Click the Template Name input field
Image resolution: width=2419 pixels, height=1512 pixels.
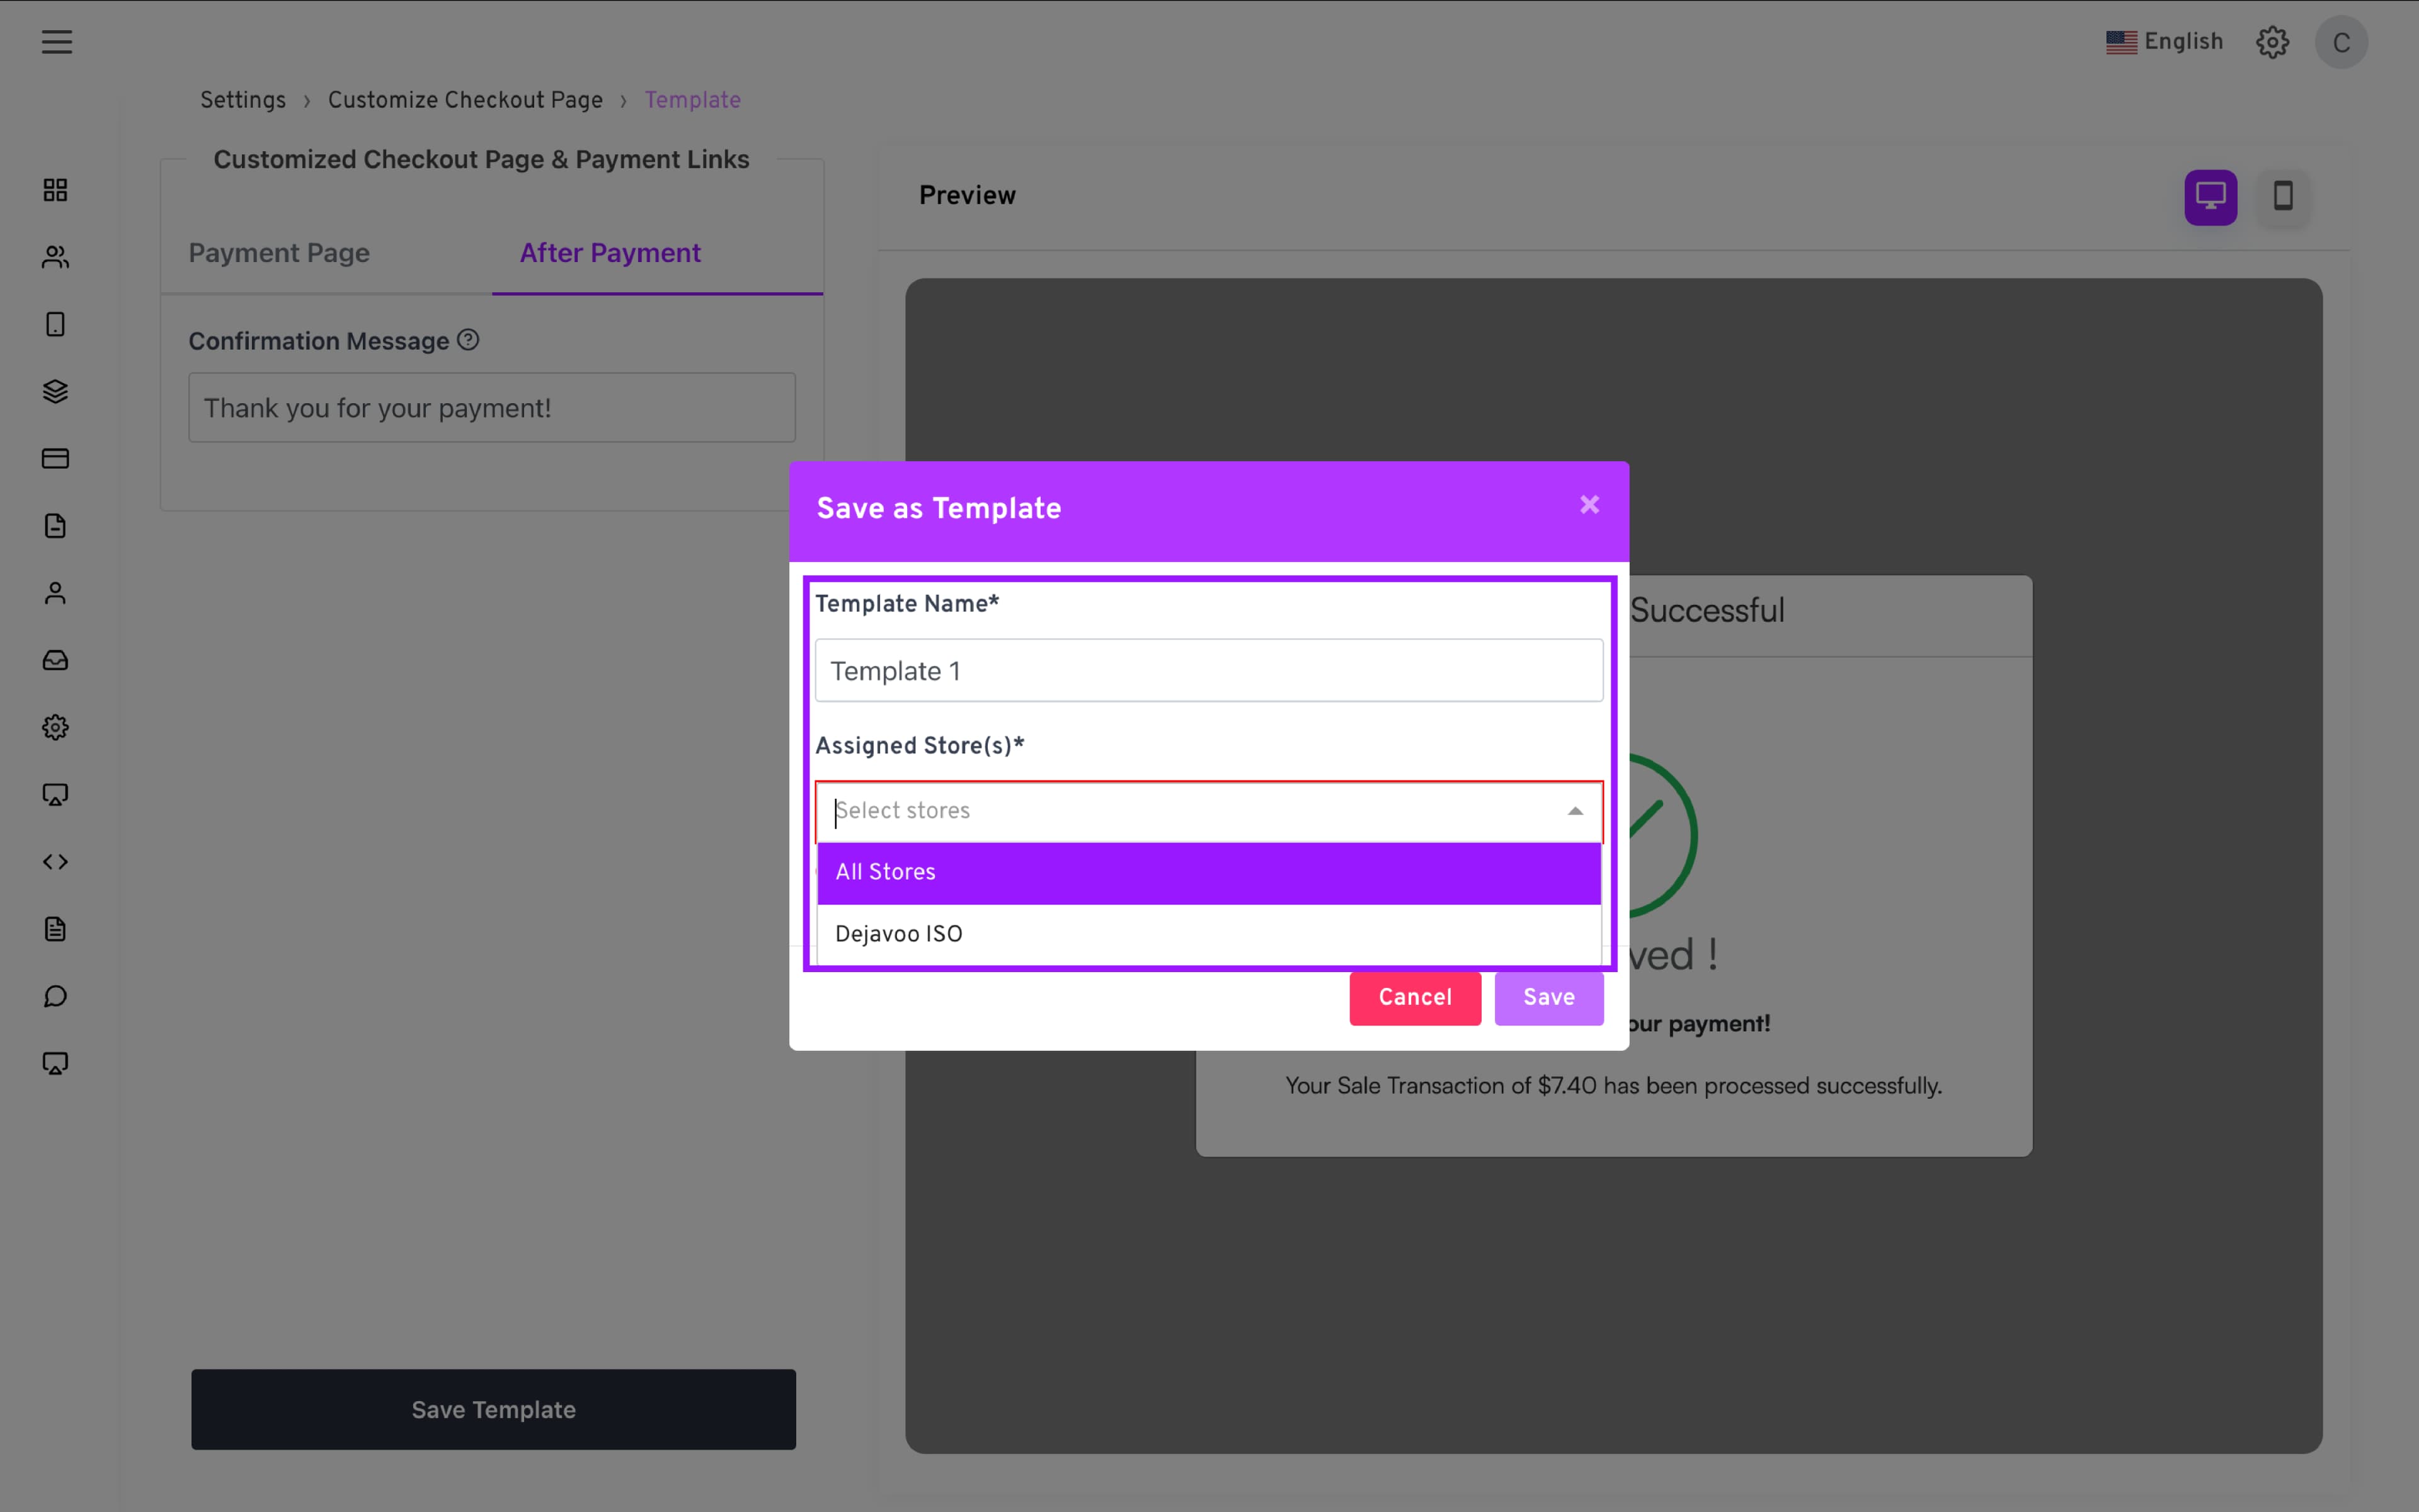point(1208,671)
